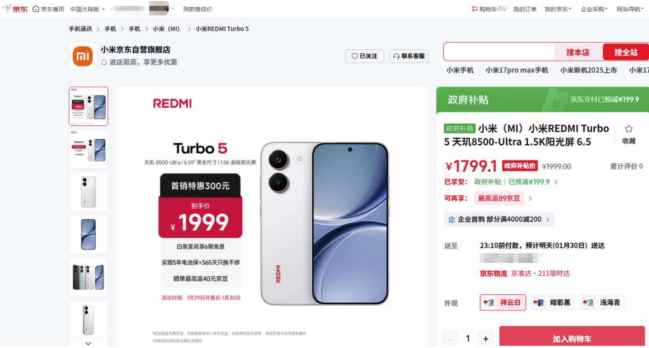Screen dimensions: 649x348
Task: Select the 祥云白 color option
Action: pos(503,303)
